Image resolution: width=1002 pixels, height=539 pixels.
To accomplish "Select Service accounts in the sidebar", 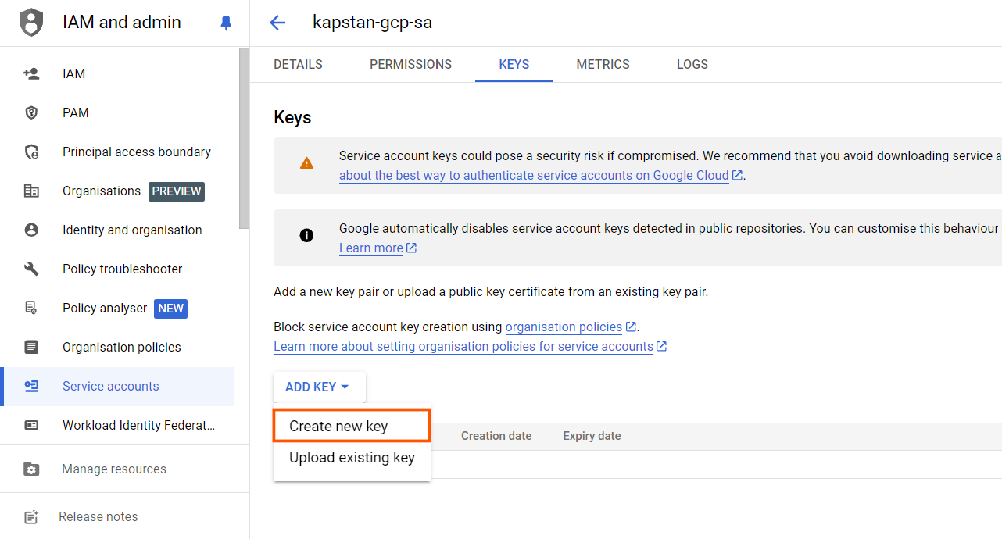I will (117, 386).
